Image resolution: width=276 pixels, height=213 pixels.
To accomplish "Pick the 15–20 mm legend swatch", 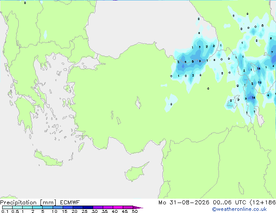I will point(68,207).
